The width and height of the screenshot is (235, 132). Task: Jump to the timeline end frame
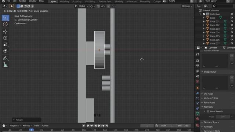pos(106,126)
